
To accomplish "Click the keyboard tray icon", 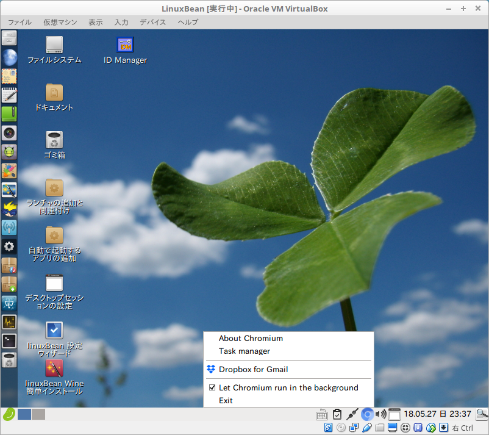I will [321, 415].
